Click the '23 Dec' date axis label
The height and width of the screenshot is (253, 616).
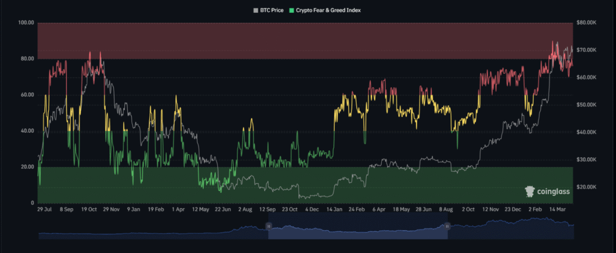(513, 209)
